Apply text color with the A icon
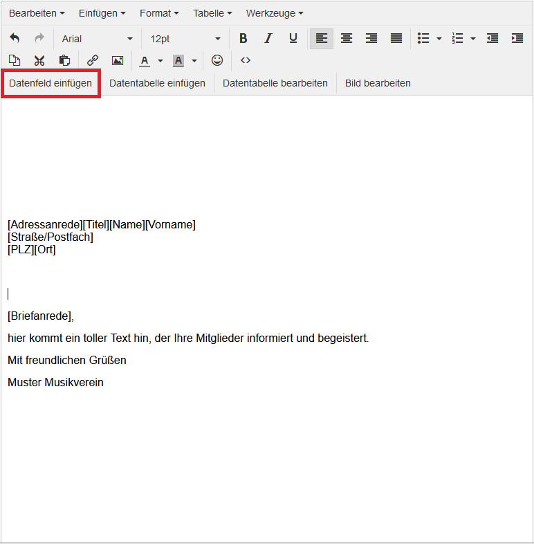 (x=145, y=61)
